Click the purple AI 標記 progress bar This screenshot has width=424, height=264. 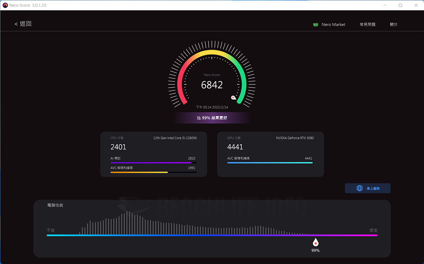click(x=153, y=163)
